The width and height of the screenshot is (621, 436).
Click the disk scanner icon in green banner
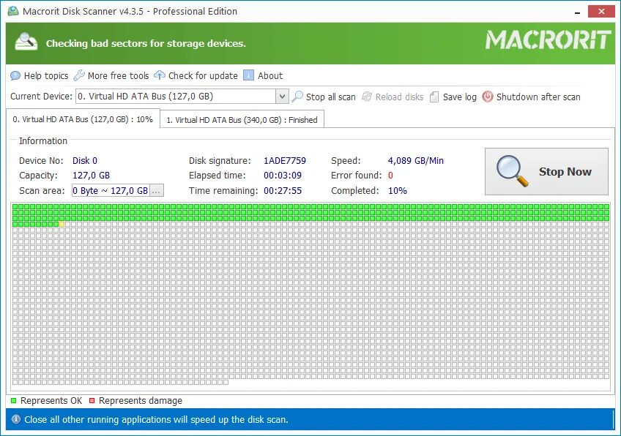tap(26, 42)
